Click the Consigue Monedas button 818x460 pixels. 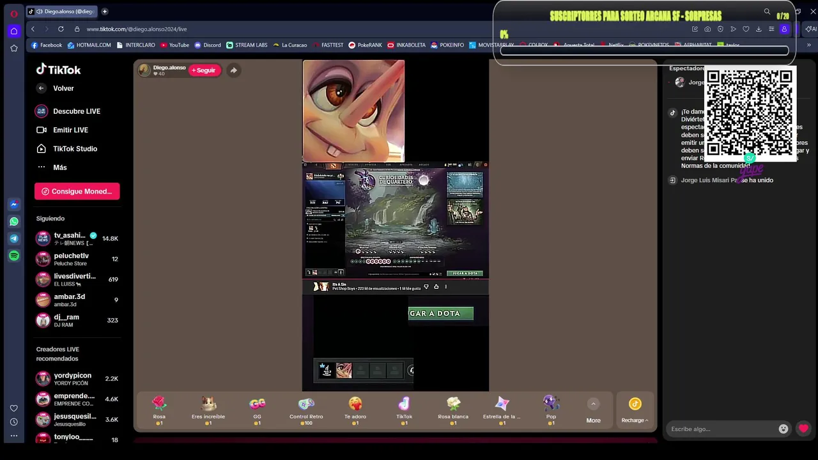(x=77, y=191)
